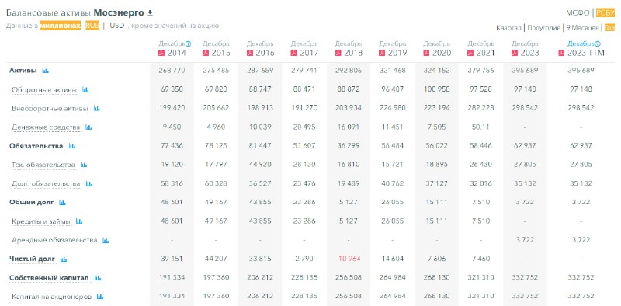
Task: Open the PDF report icon for 2018
Action: [x=338, y=53]
